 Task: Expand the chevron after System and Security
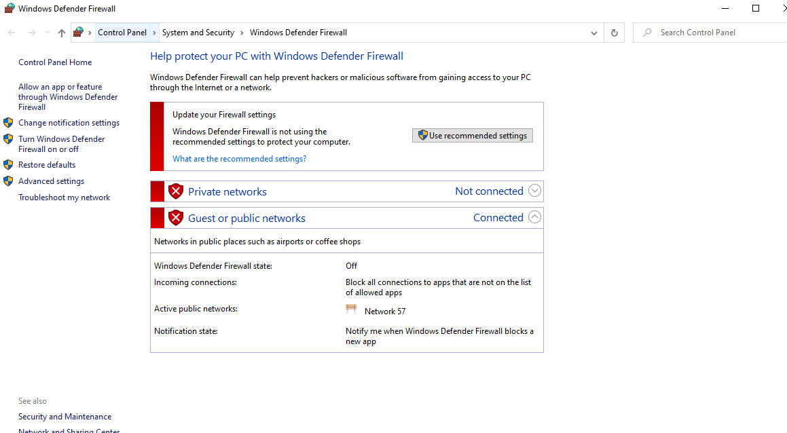click(242, 33)
